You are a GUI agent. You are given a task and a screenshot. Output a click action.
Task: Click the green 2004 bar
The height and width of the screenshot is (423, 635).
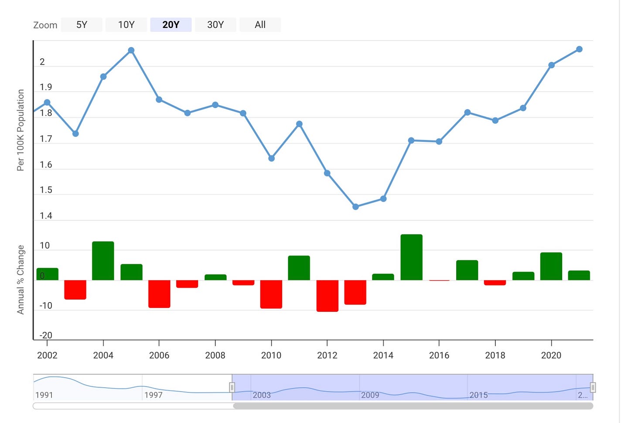103,261
